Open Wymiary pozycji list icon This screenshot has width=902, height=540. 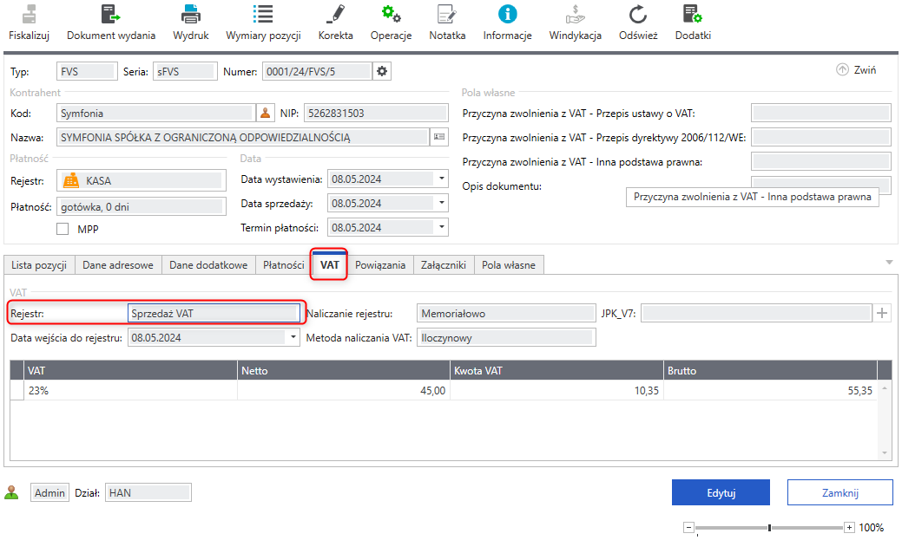(263, 16)
